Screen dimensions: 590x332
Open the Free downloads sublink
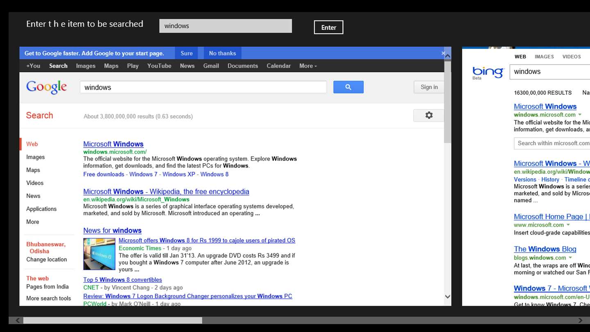[104, 174]
